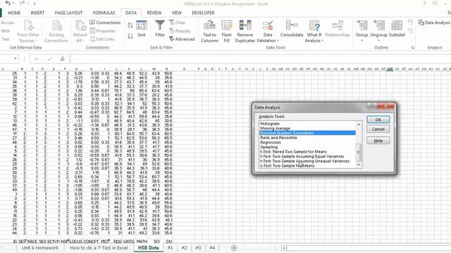Open the REVIEW ribbon tab
Viewport: 451px width, 253px height.
coord(154,13)
